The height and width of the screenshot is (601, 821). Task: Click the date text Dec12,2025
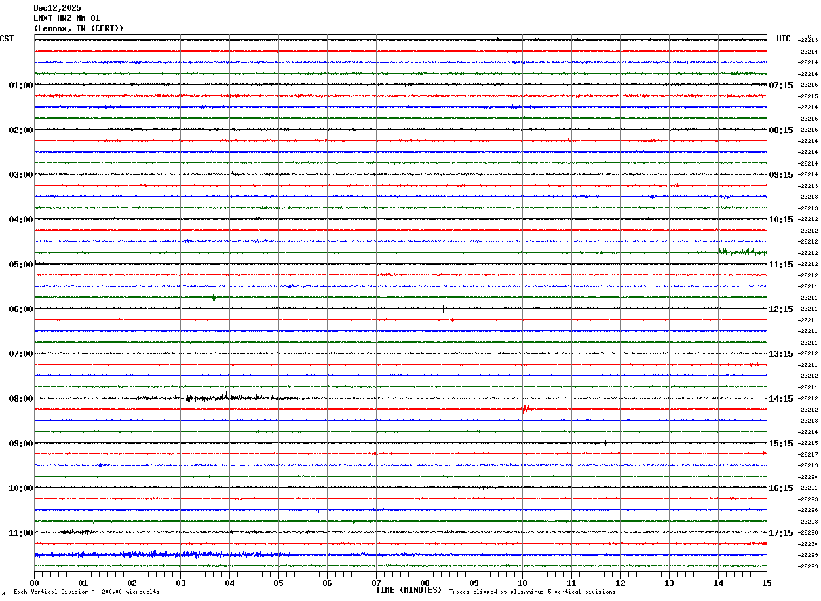(x=57, y=8)
